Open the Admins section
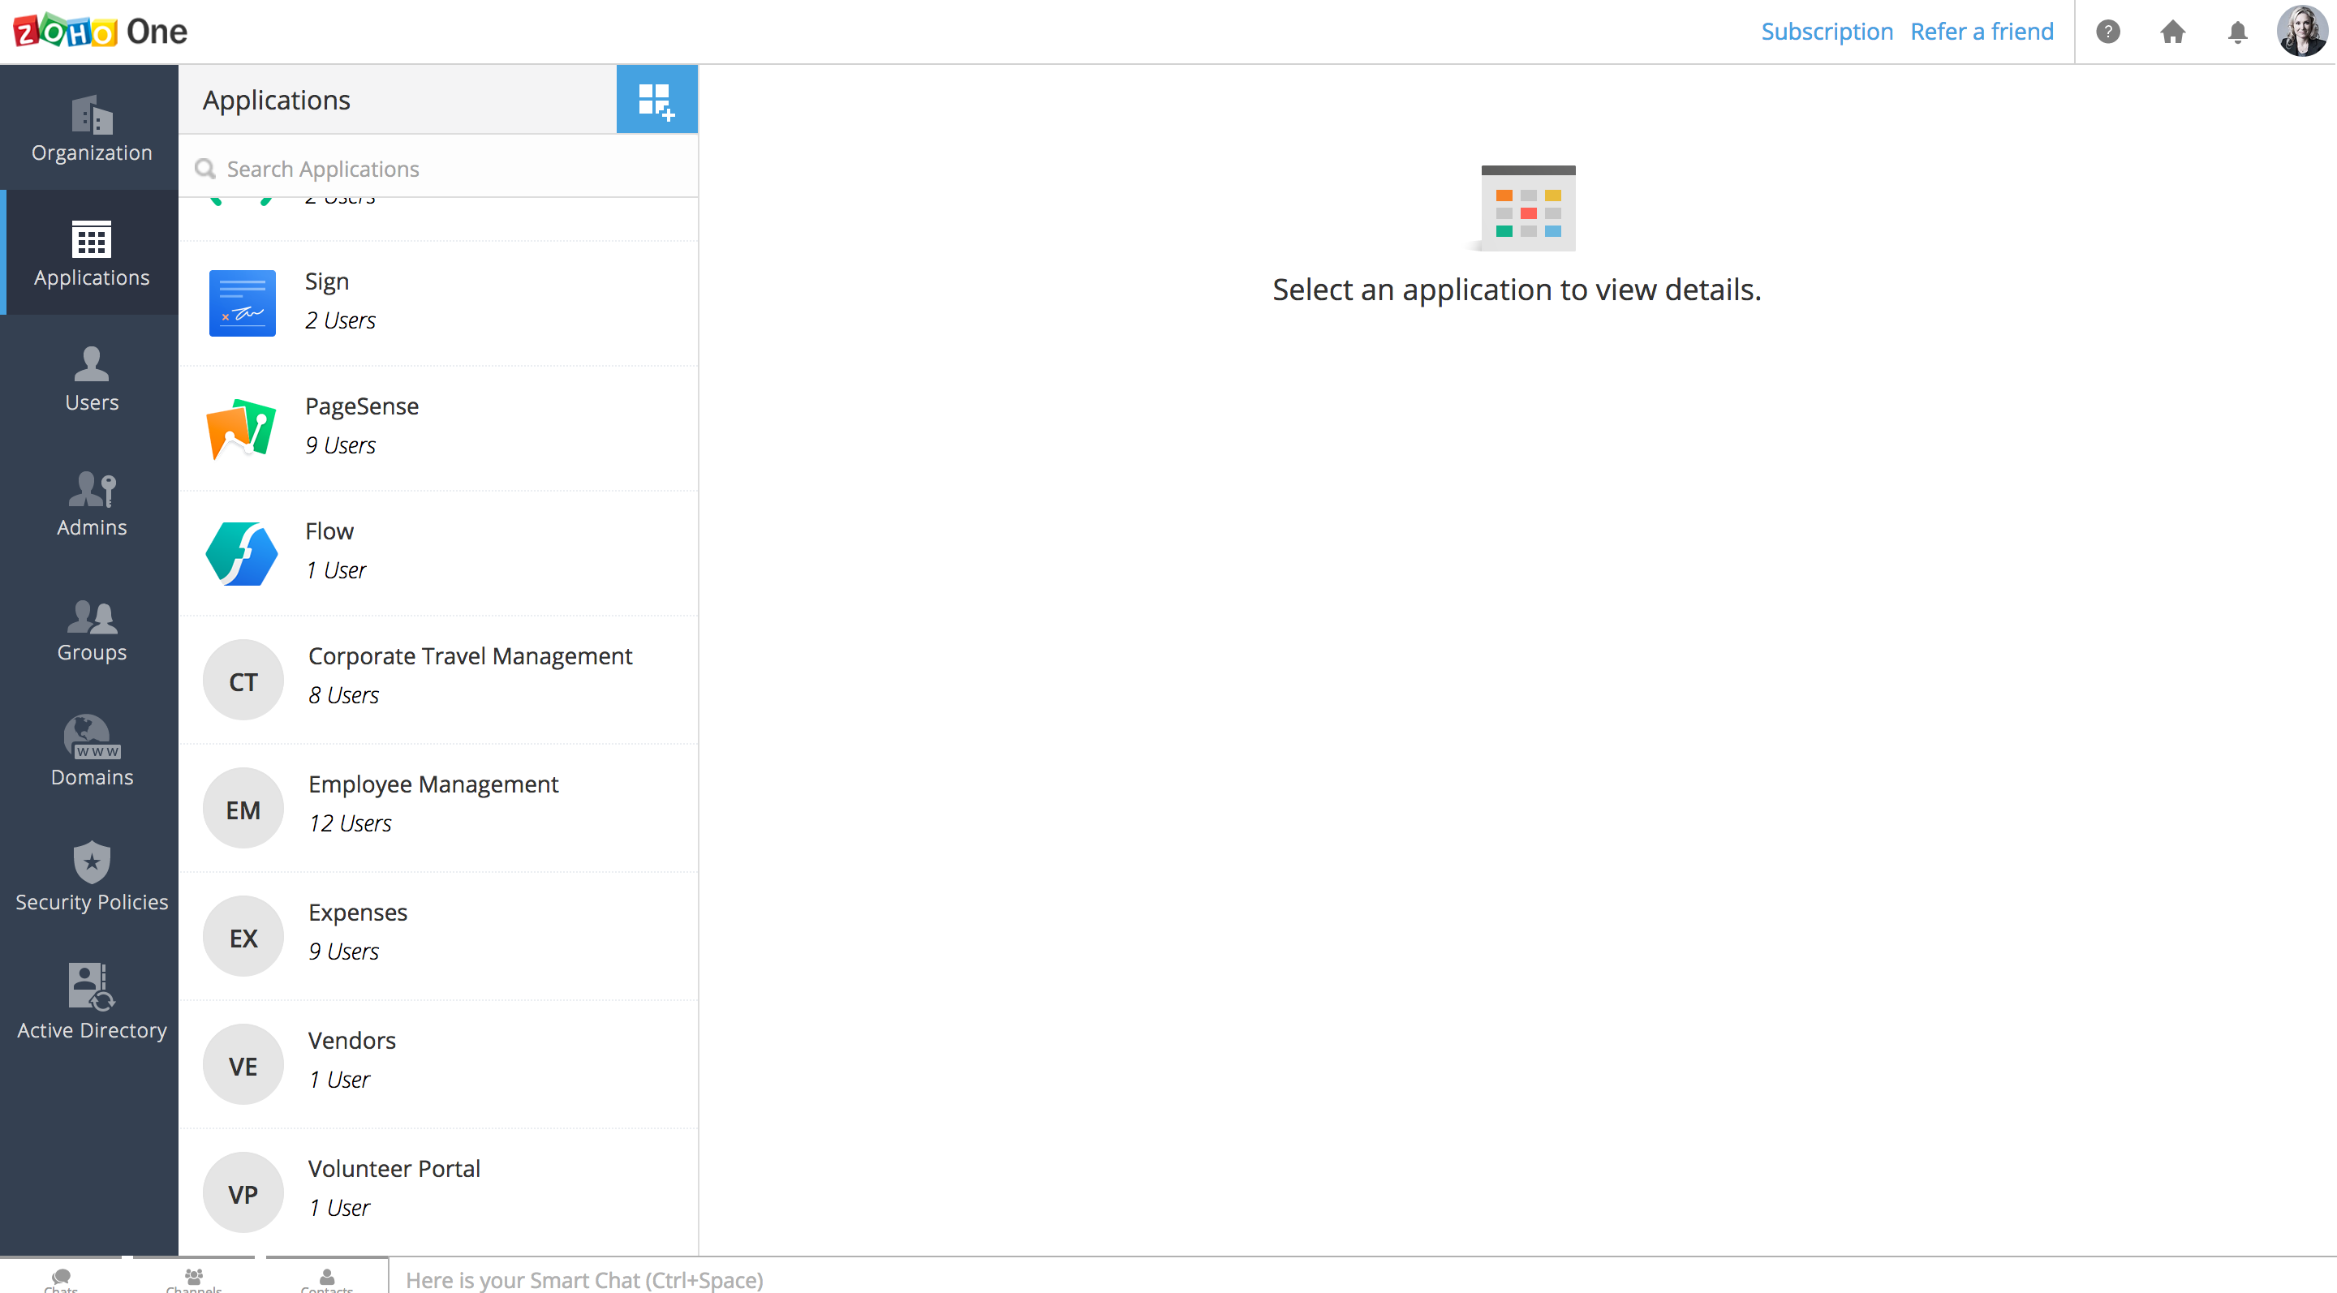This screenshot has width=2337, height=1293. point(91,505)
